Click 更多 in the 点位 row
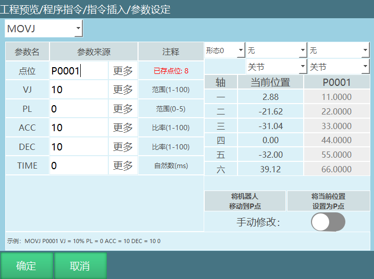 click(x=123, y=71)
